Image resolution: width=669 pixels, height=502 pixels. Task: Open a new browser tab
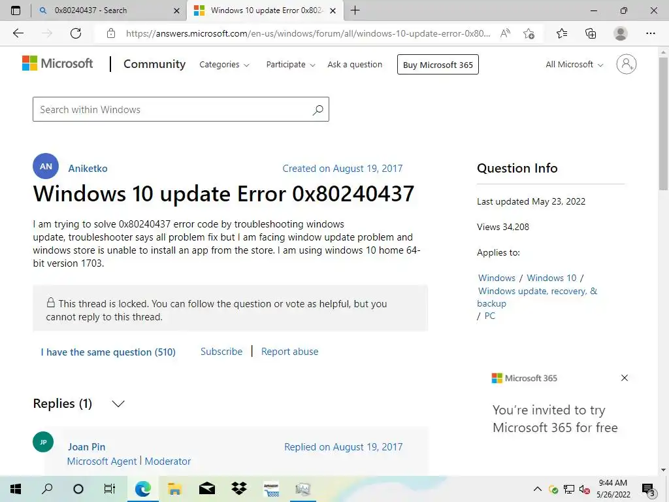(x=355, y=10)
